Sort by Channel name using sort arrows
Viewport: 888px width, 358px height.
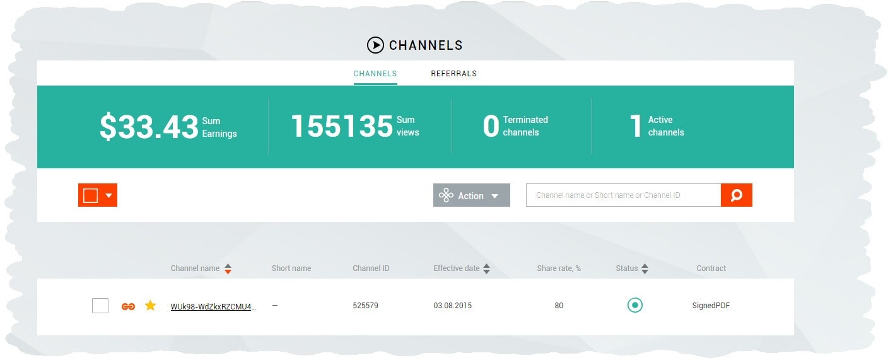[228, 268]
